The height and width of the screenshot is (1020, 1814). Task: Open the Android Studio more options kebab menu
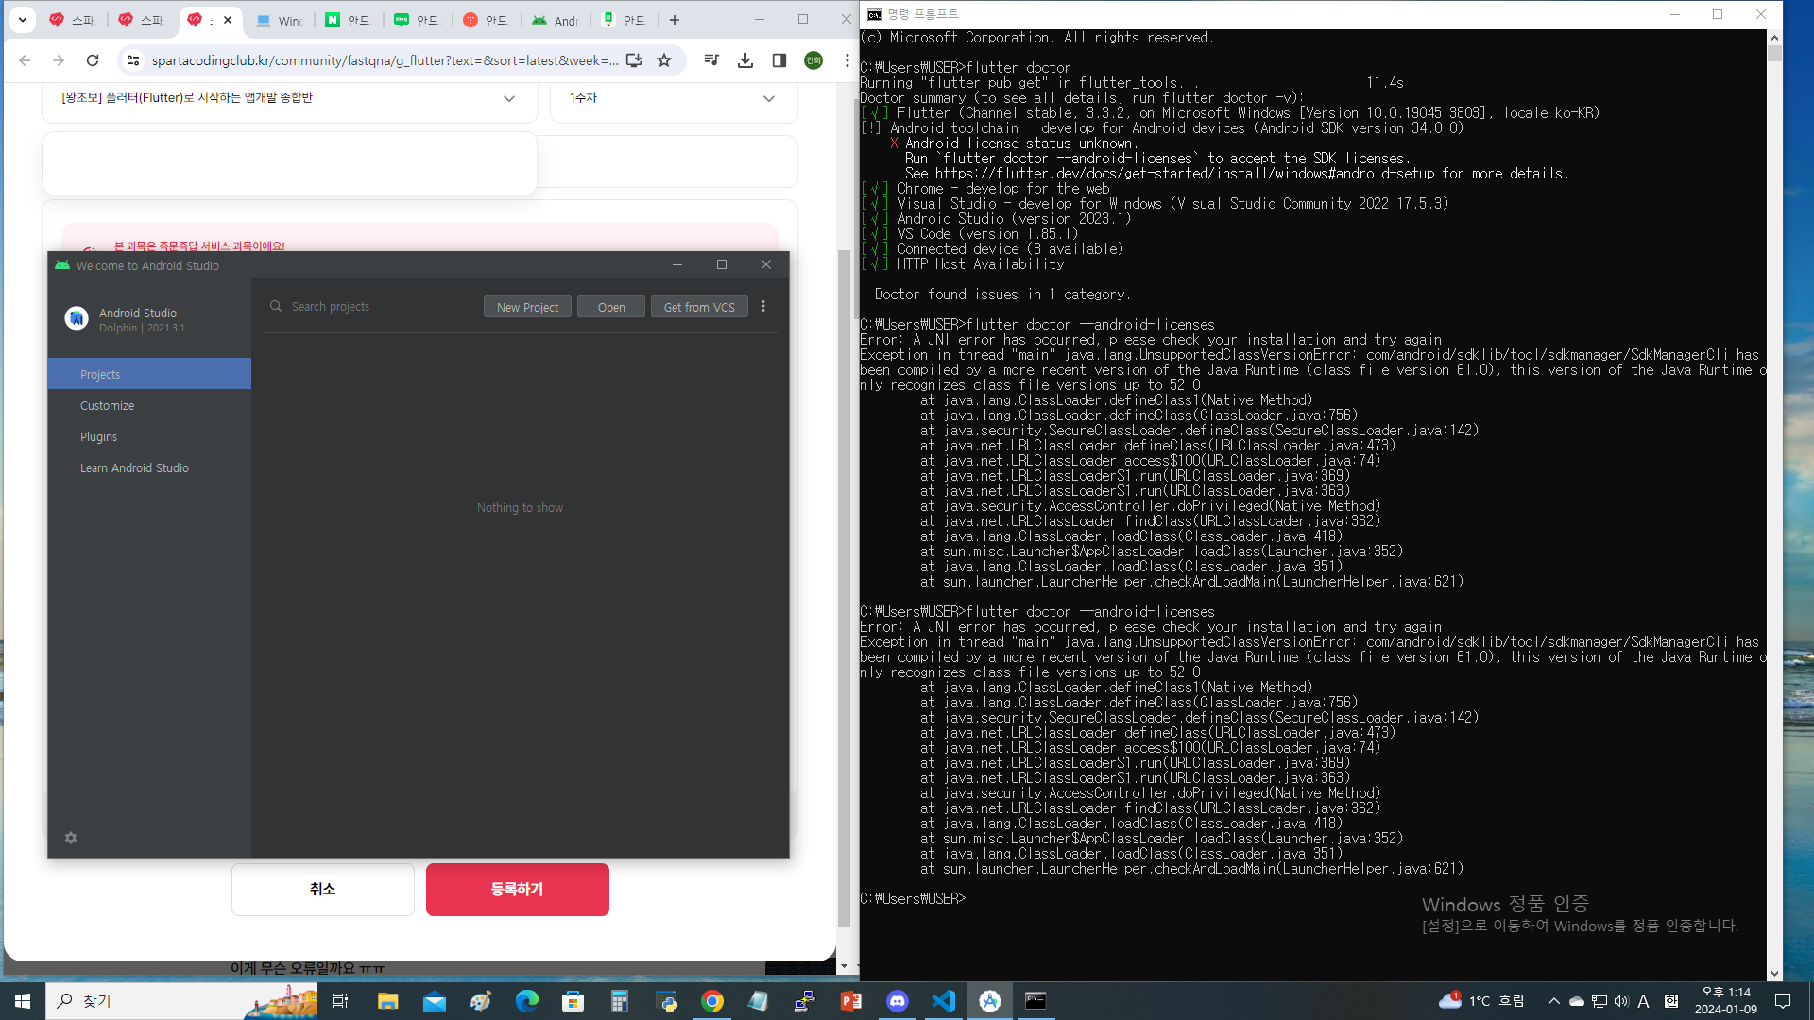point(763,306)
